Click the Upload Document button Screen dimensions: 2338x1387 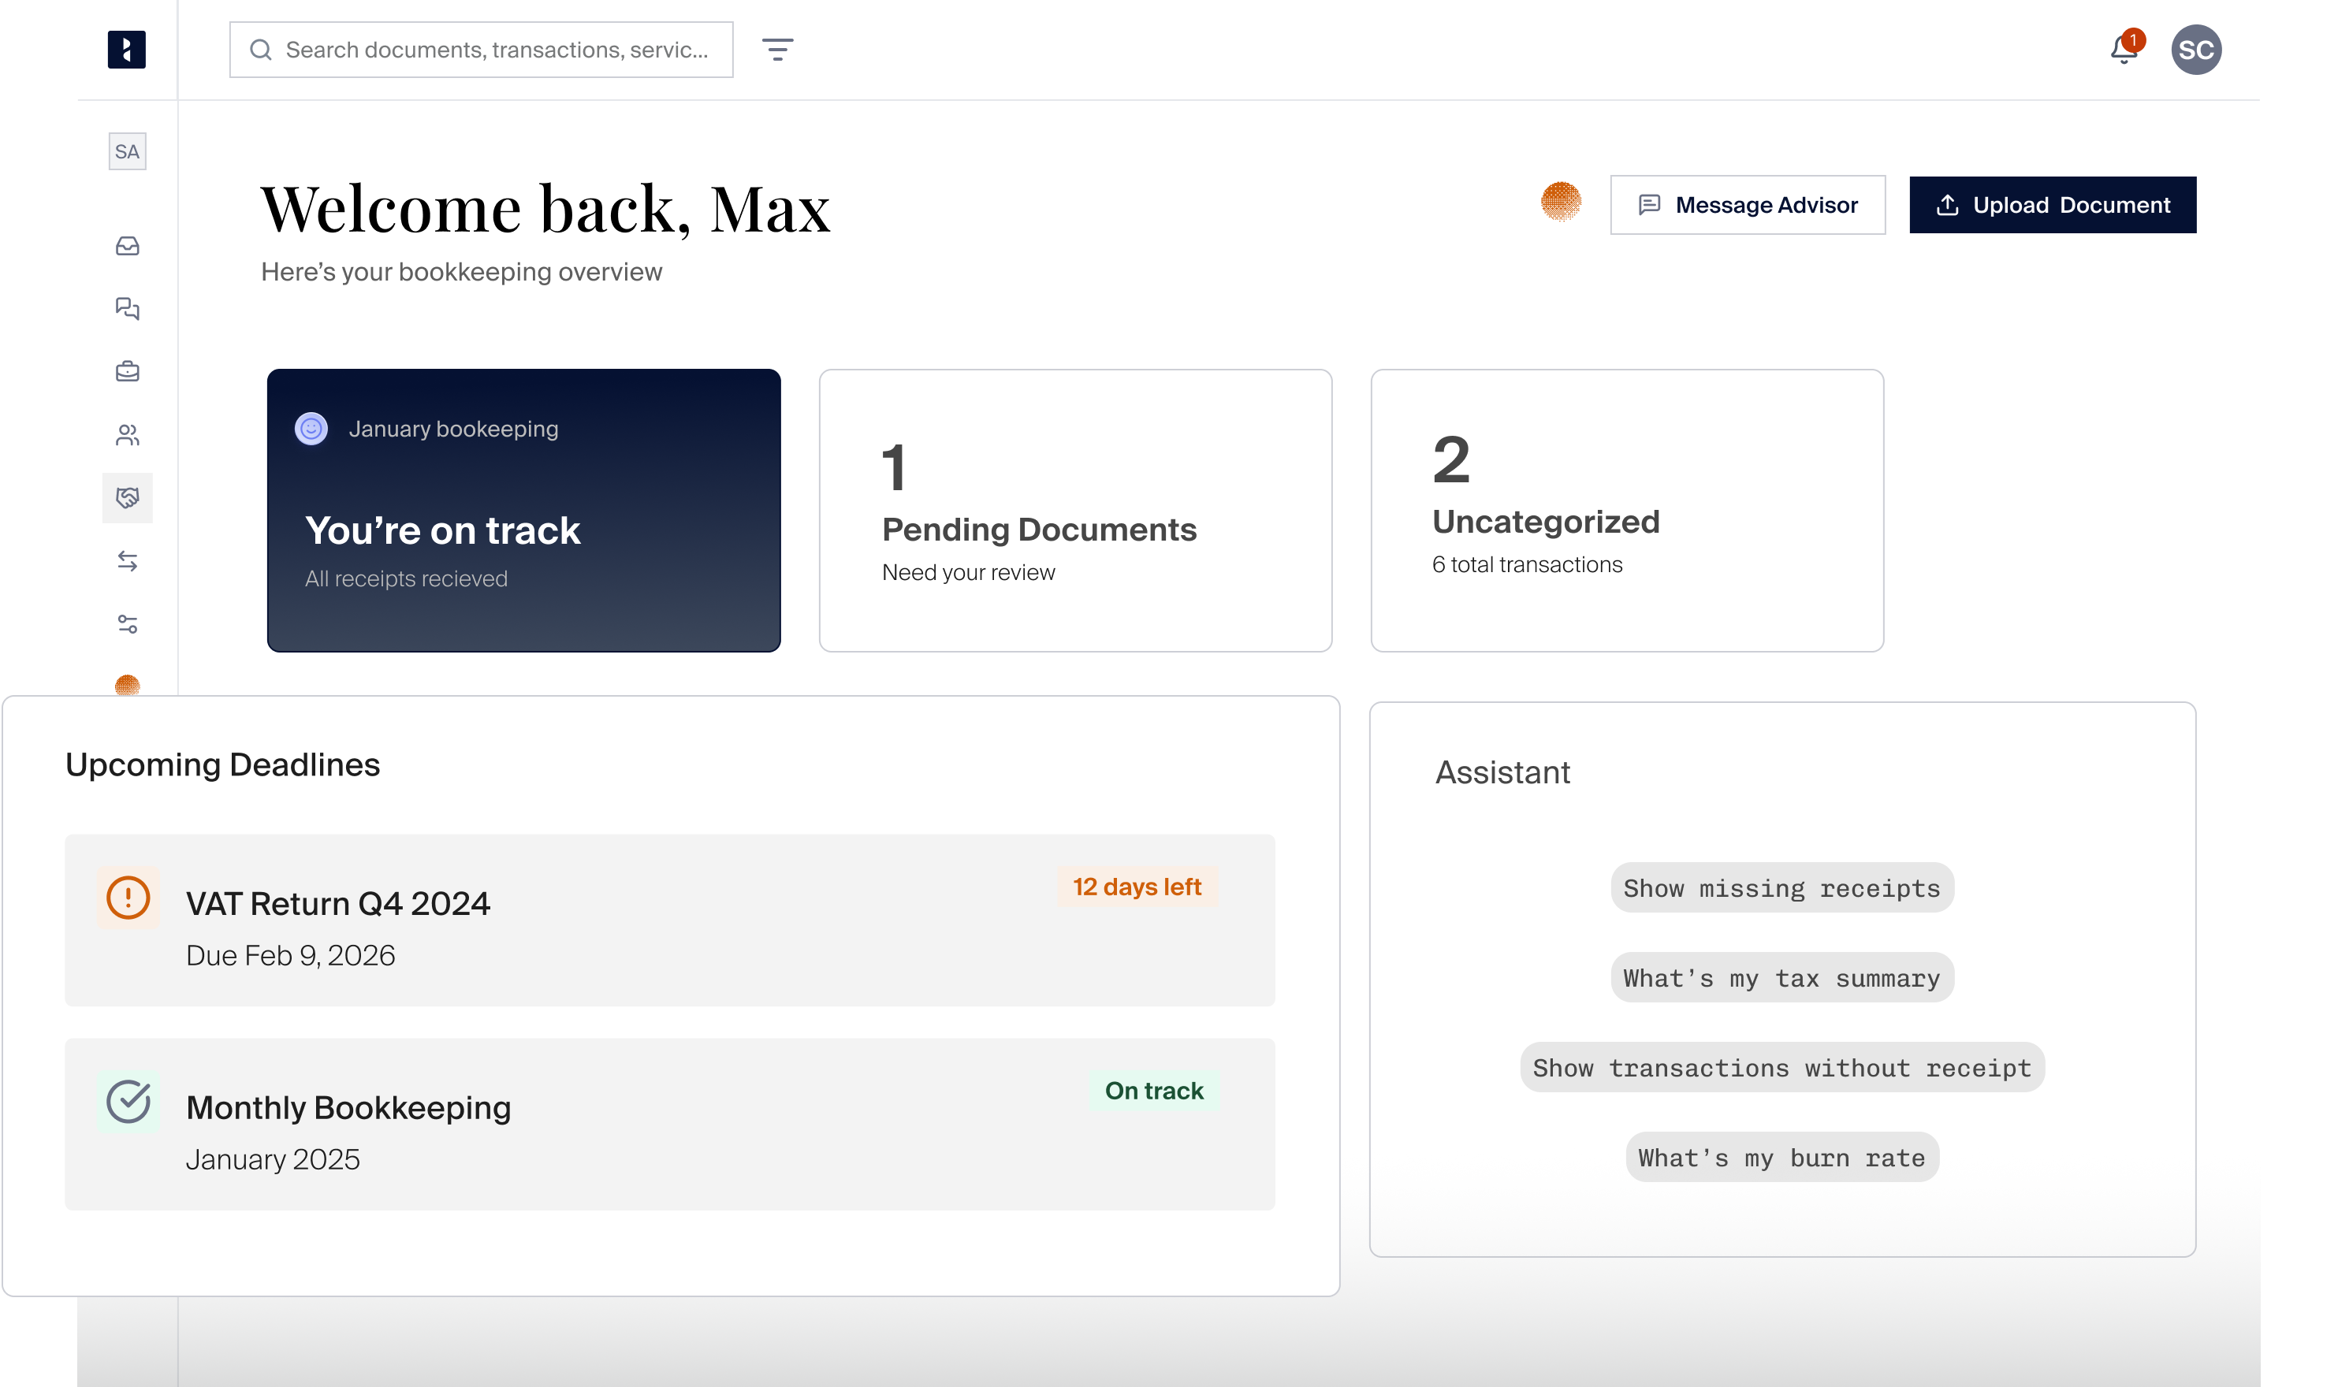2053,204
